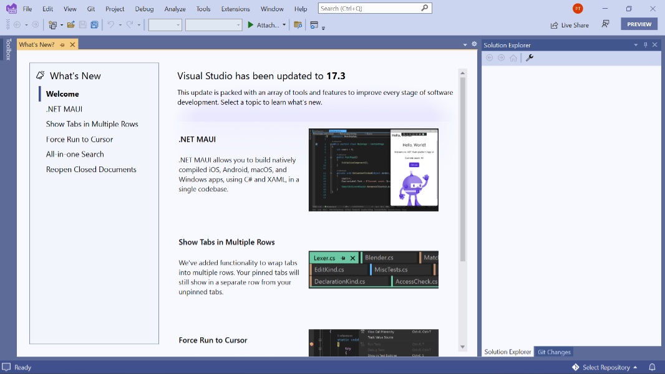Switch to the Git Changes tab

coord(554,352)
